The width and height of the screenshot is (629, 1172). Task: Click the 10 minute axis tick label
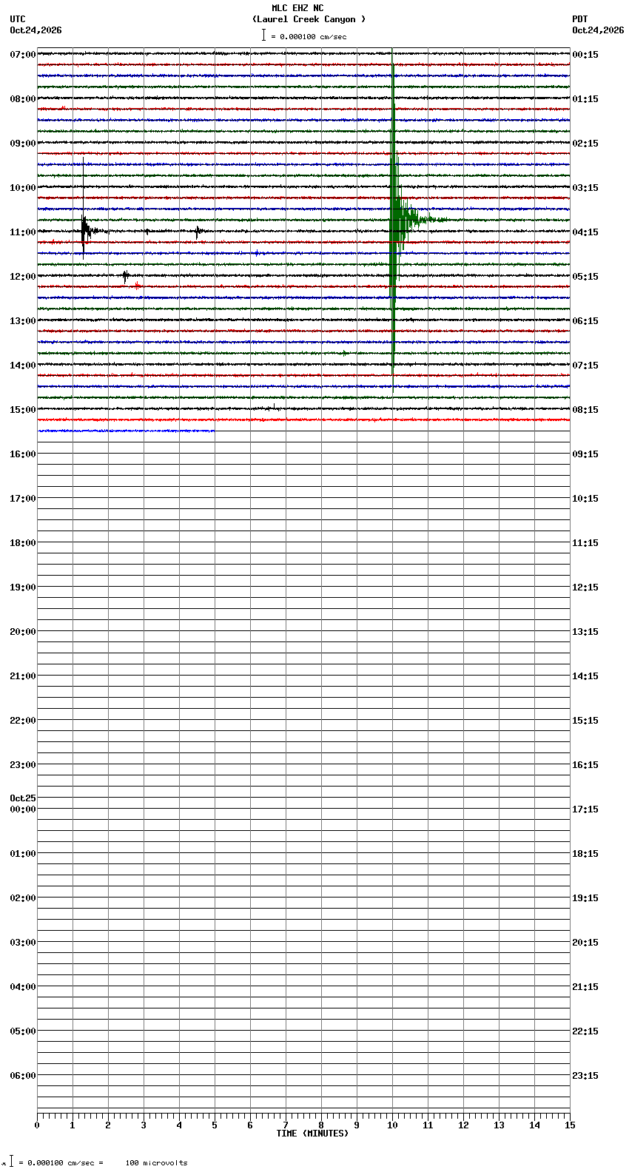click(x=392, y=1125)
